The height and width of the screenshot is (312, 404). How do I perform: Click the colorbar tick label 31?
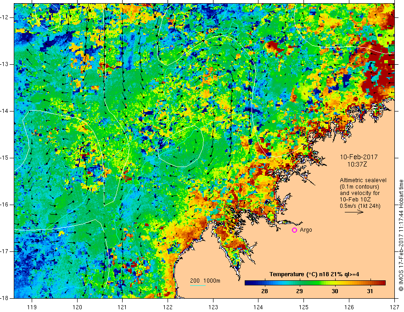click(x=370, y=291)
